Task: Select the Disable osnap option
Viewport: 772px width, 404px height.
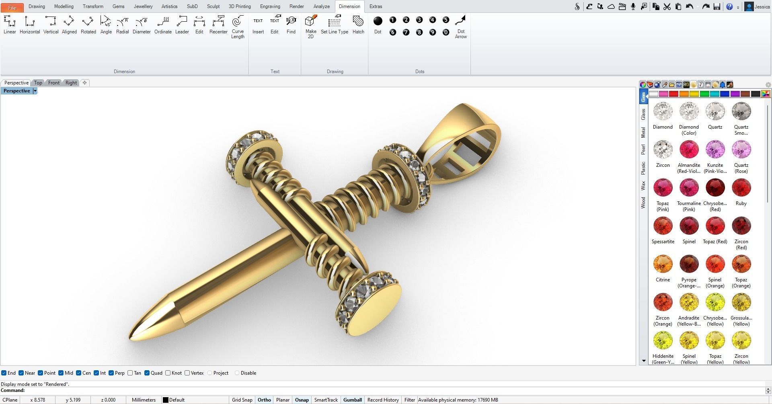Action: [237, 373]
